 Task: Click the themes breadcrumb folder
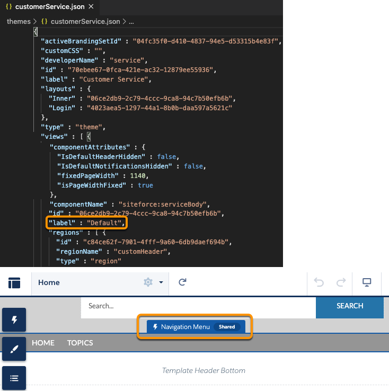18,22
